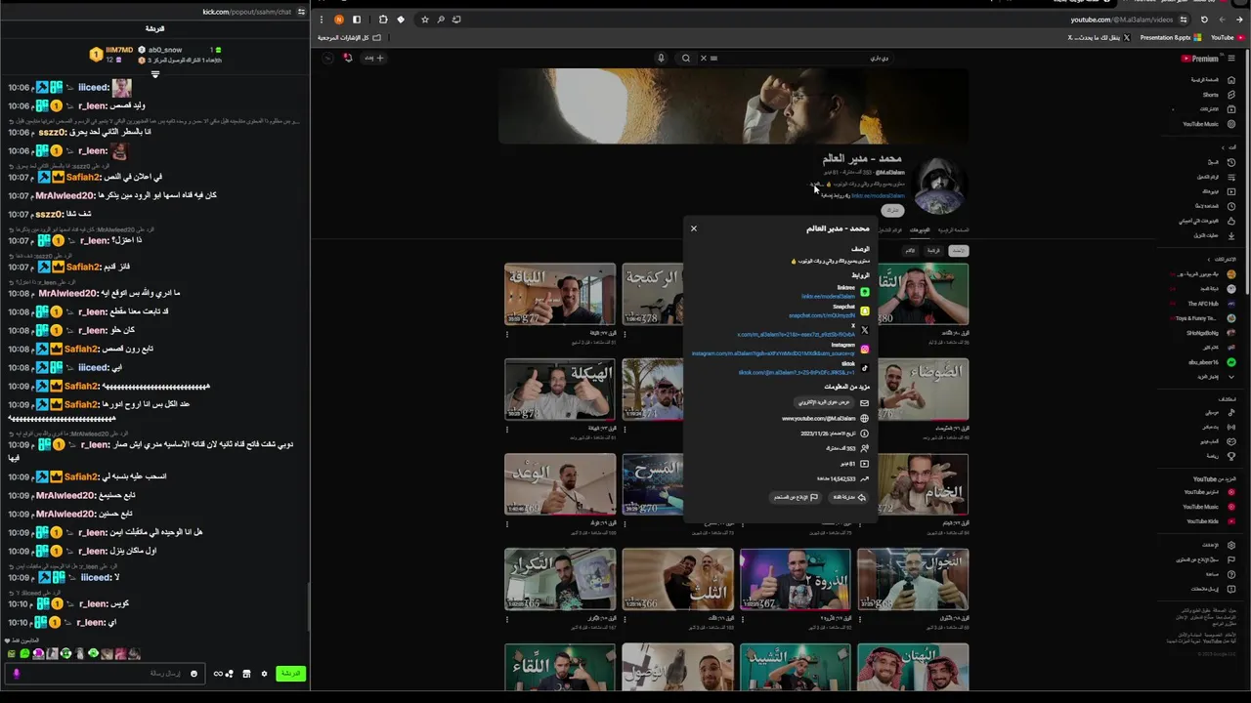Select the Oldest videos filter chip
Screen dimensions: 1251x703
coord(910,251)
